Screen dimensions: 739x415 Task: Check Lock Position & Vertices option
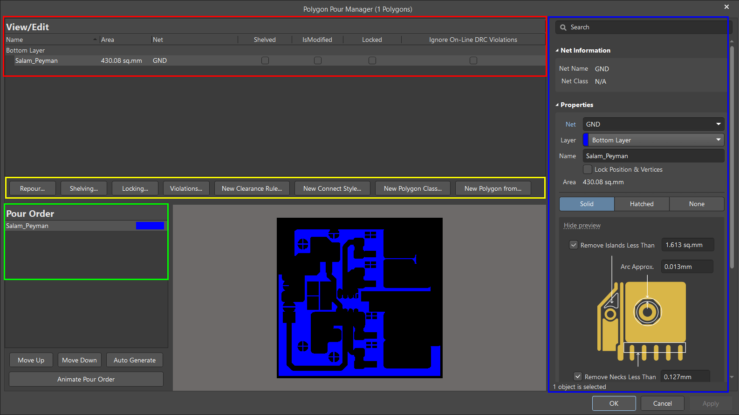tap(588, 169)
